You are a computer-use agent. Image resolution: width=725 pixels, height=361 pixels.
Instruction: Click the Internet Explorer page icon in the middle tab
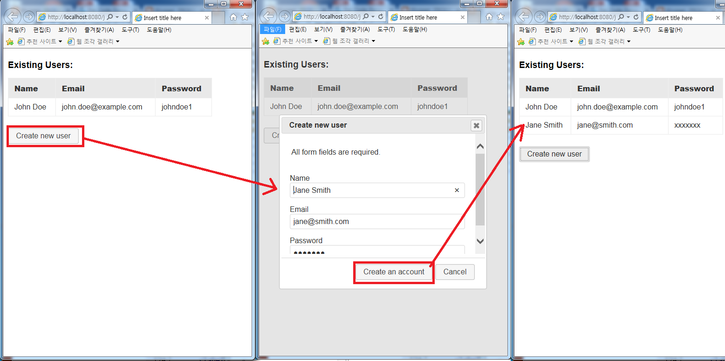[394, 17]
